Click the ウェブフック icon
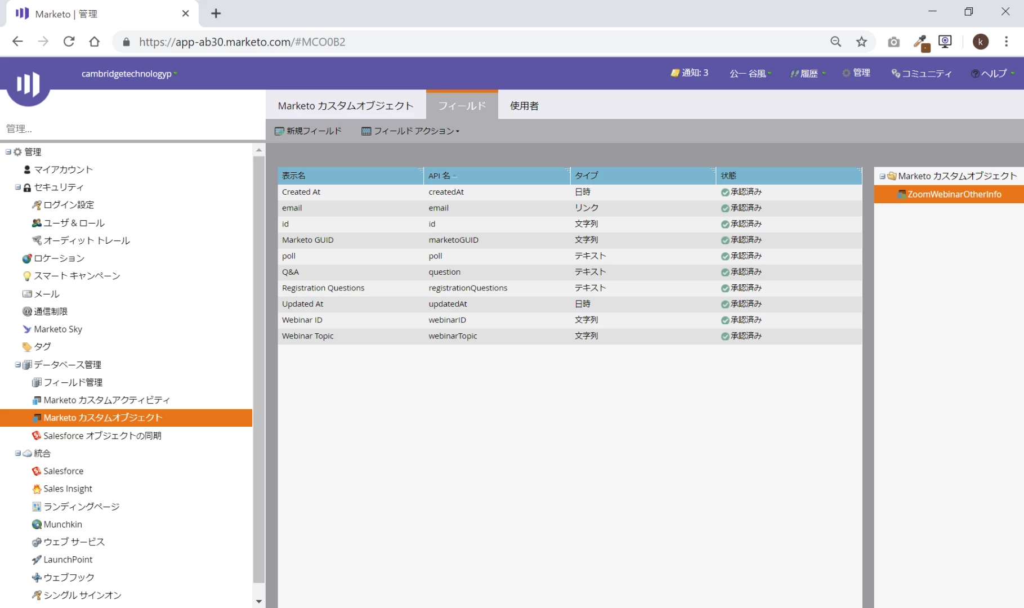The height and width of the screenshot is (608, 1024). pyautogui.click(x=37, y=578)
